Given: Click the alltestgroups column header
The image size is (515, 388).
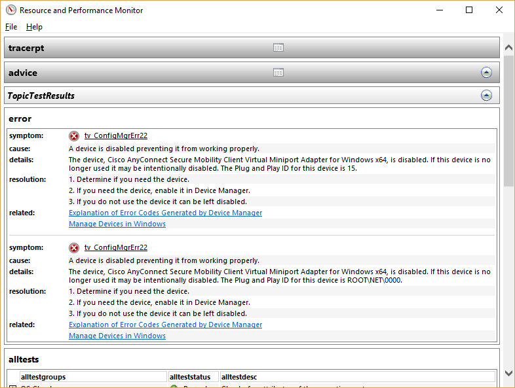Looking at the screenshot, I should coord(92,377).
